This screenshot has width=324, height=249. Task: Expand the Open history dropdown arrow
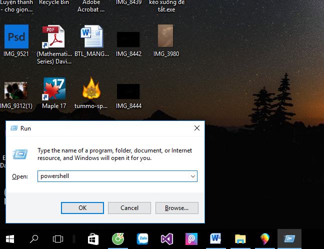193,176
